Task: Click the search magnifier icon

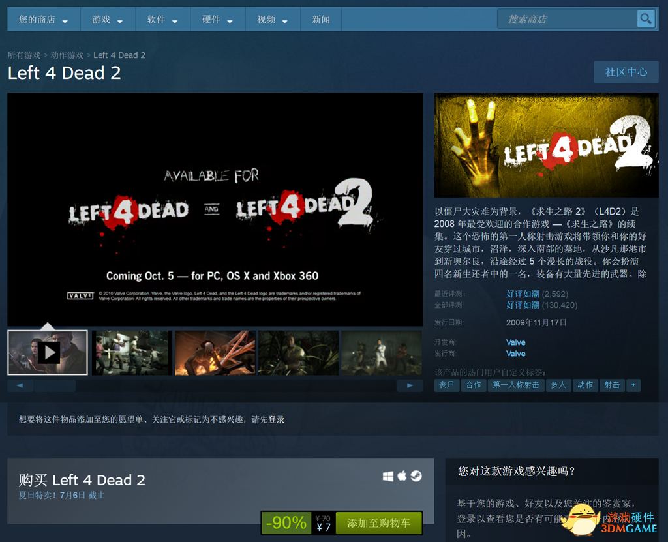Action: pyautogui.click(x=646, y=19)
